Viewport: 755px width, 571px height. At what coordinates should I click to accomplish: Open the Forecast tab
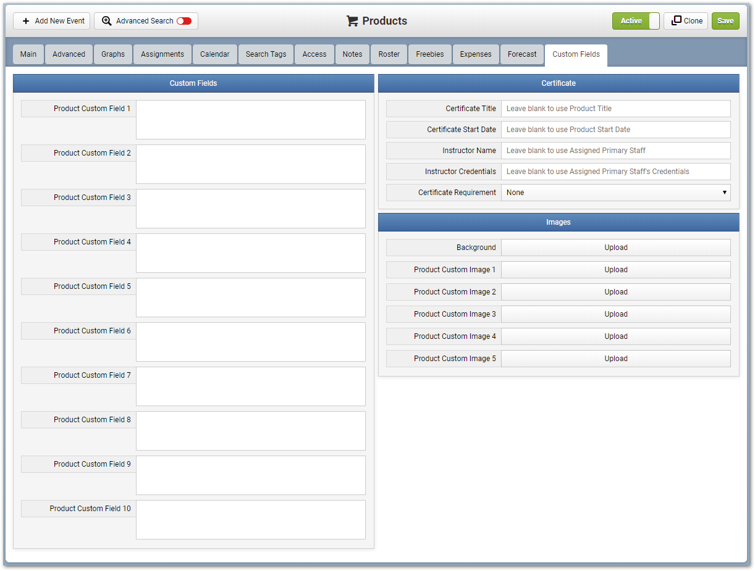(522, 54)
